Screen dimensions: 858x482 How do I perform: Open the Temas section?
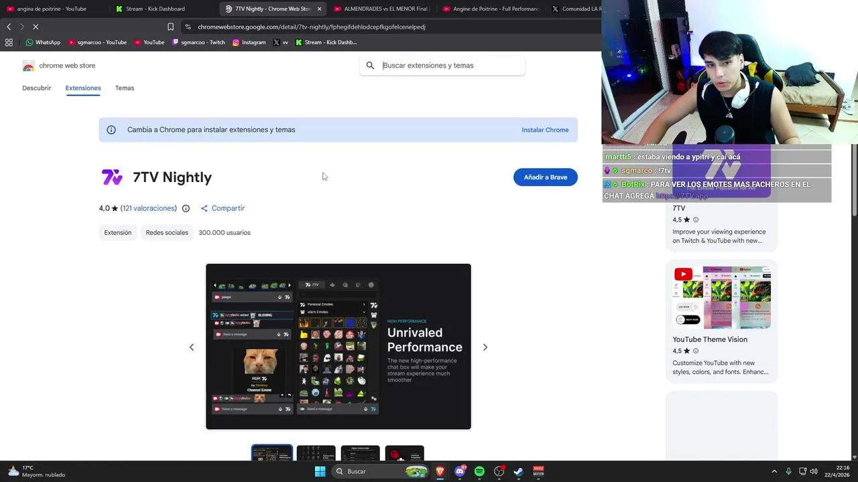pyautogui.click(x=125, y=88)
